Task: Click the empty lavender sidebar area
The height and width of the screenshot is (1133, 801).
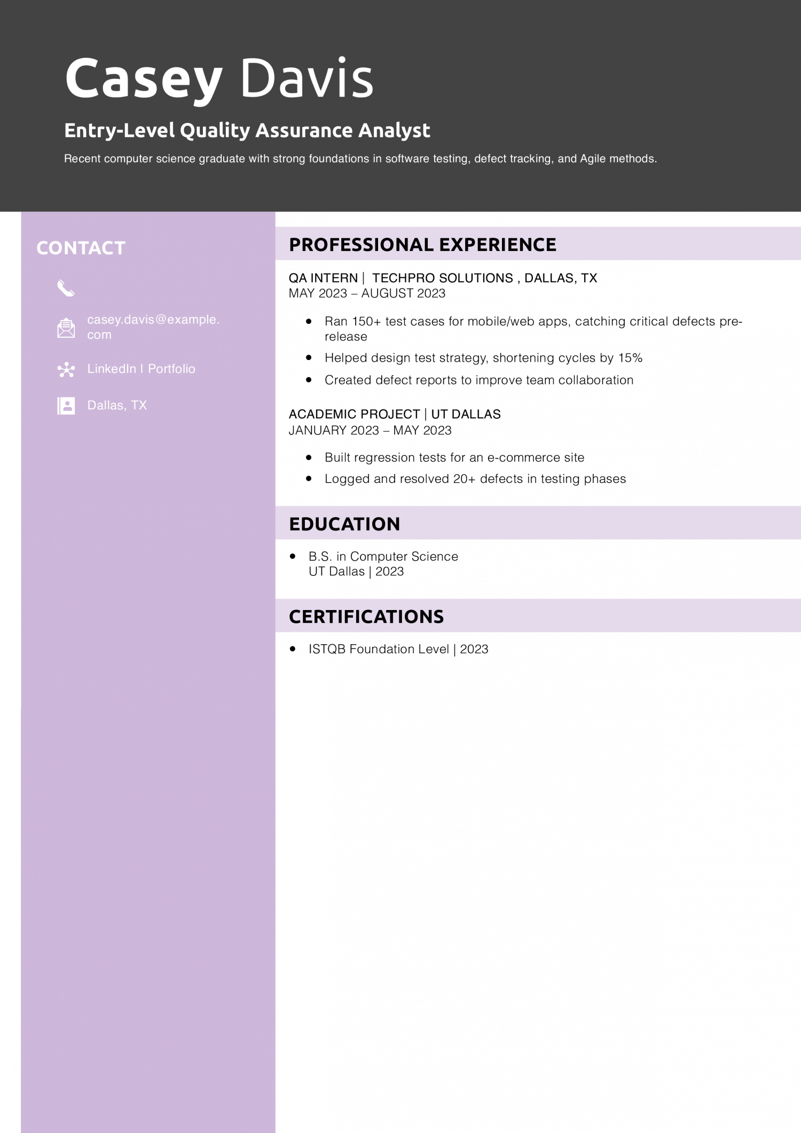Action: tap(148, 748)
